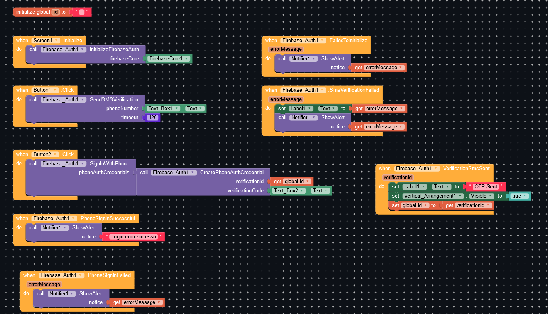Select the .CreatePhoneAuthCredential block label

click(232, 173)
